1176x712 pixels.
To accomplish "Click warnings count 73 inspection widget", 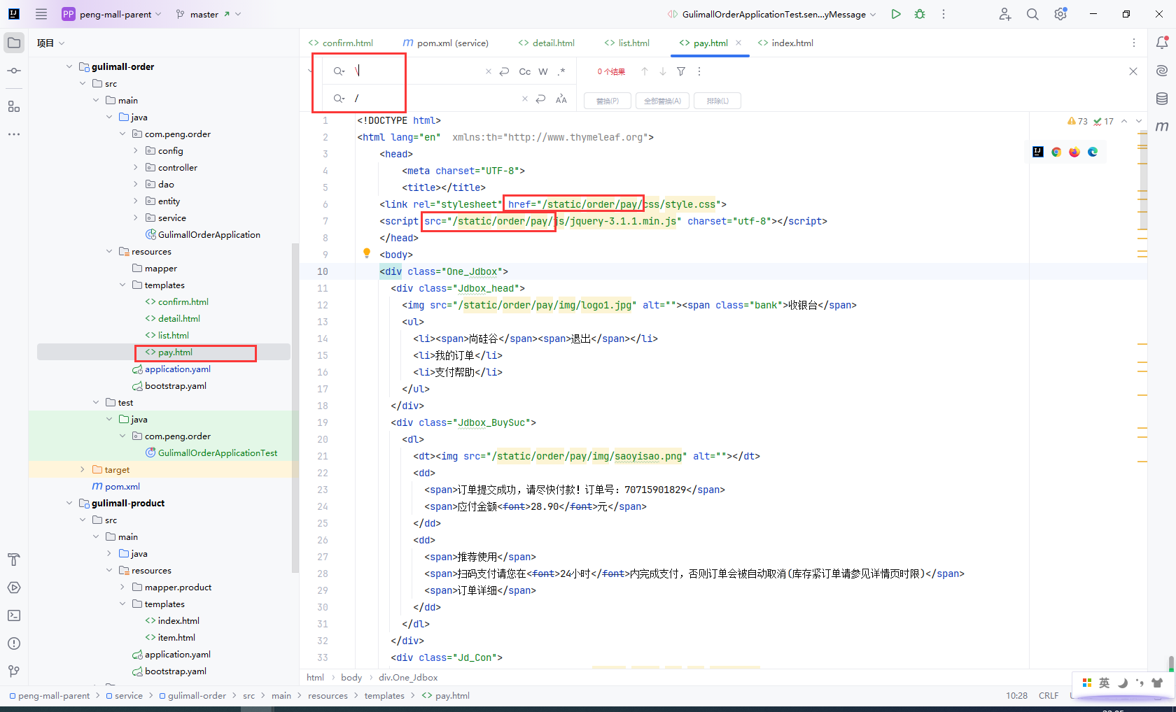I will (1078, 121).
